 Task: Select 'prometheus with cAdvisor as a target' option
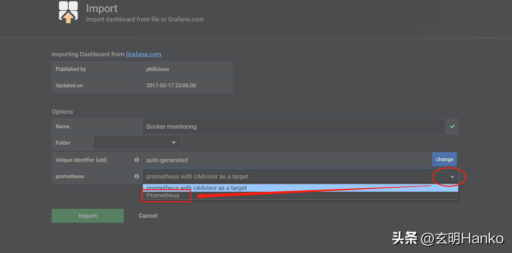300,188
